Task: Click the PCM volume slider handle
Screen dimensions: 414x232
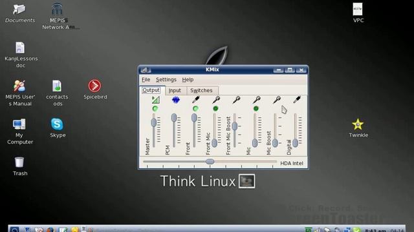Action: tap(174, 117)
